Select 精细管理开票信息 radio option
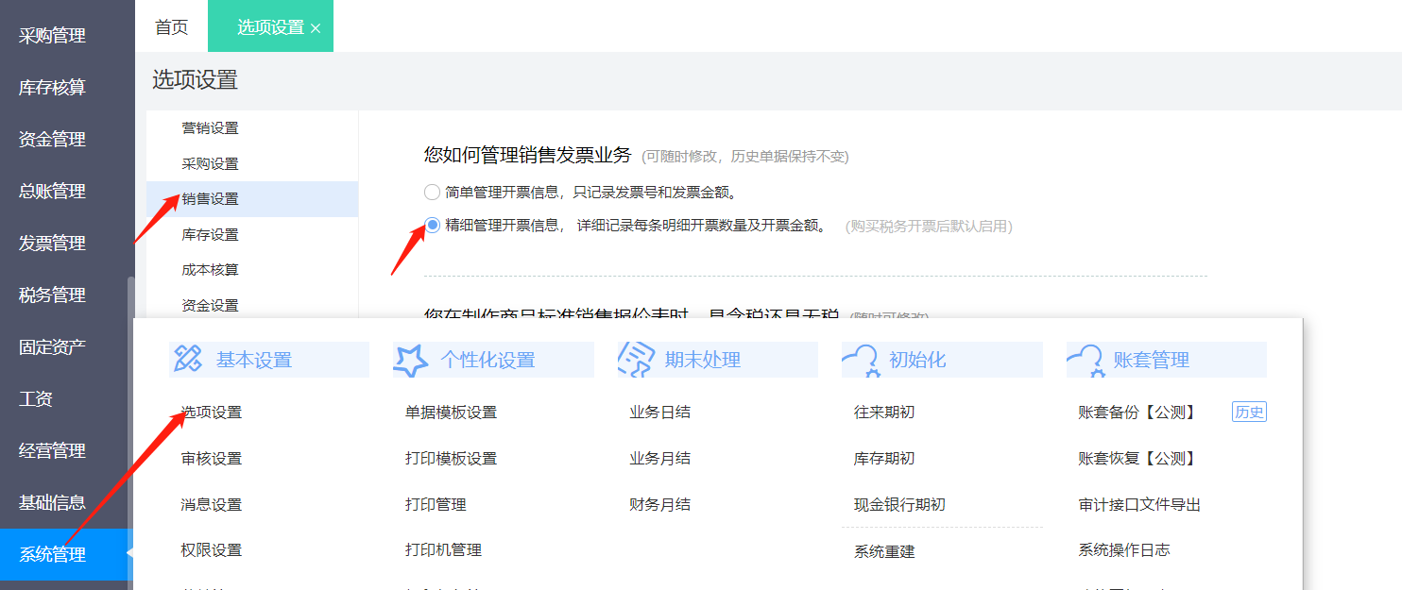This screenshot has height=590, width=1402. pyautogui.click(x=433, y=226)
